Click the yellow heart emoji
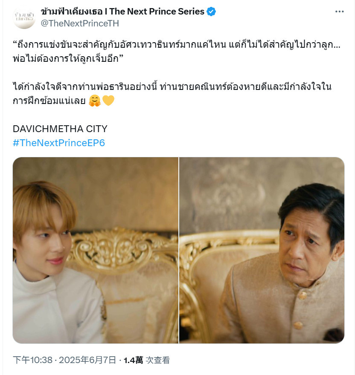 [x=108, y=101]
